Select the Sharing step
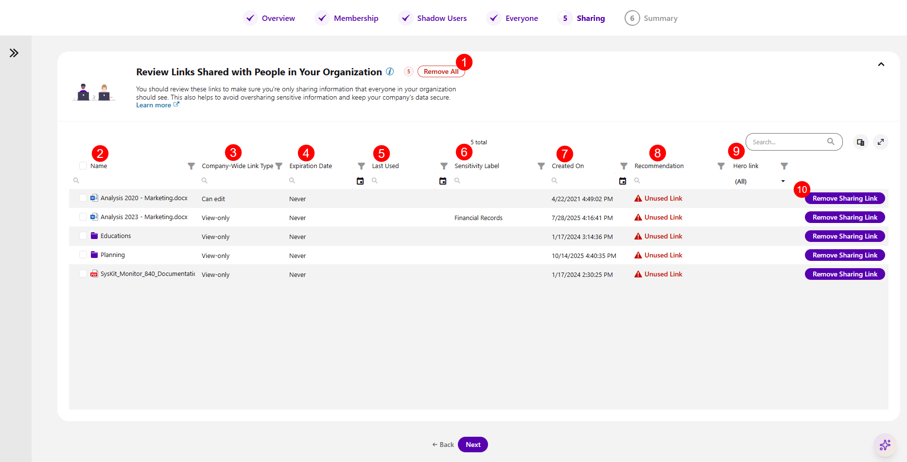 tap(582, 18)
